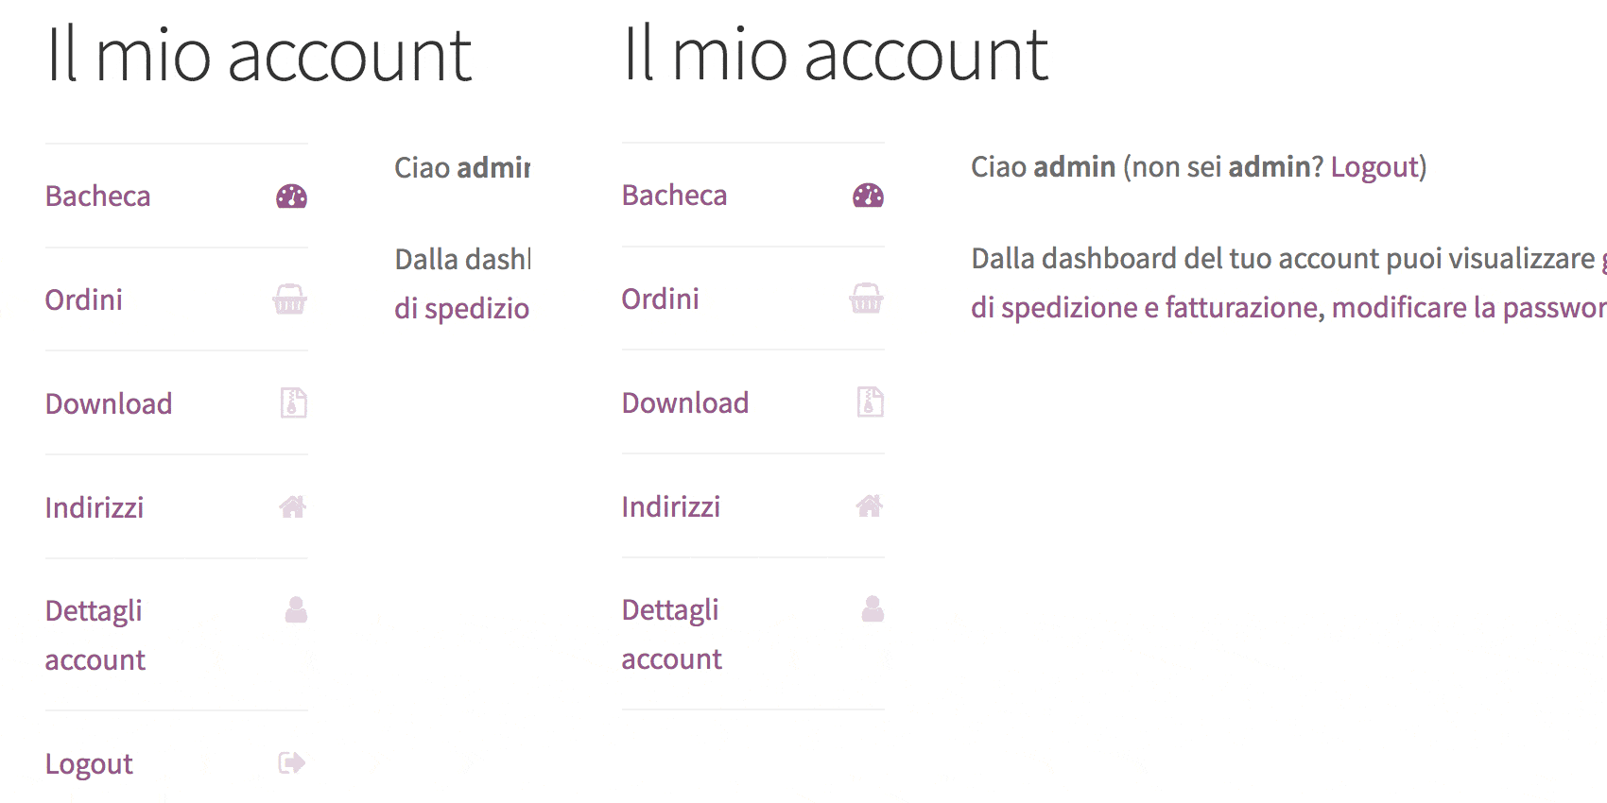Open Dettagli account in left panel
The height and width of the screenshot is (803, 1607).
95,635
